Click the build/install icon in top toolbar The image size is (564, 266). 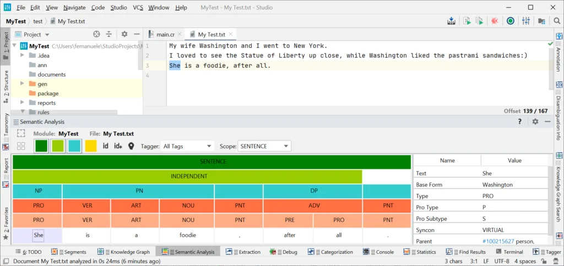pos(452,21)
